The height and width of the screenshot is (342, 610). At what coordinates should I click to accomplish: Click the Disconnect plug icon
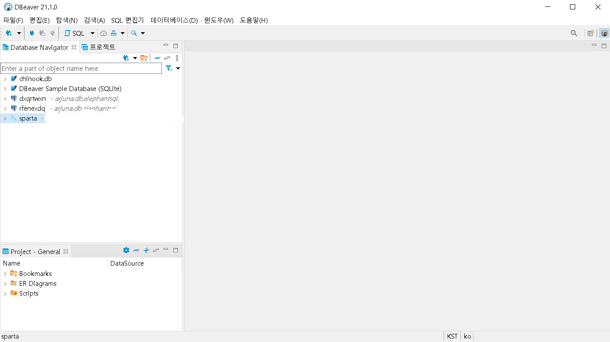[x=52, y=33]
